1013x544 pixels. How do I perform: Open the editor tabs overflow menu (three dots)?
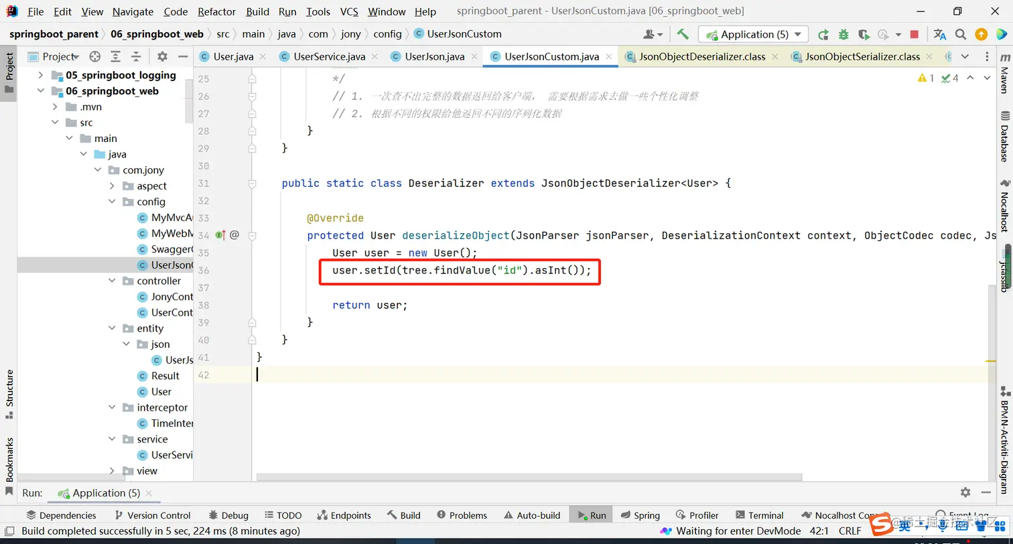[987, 56]
